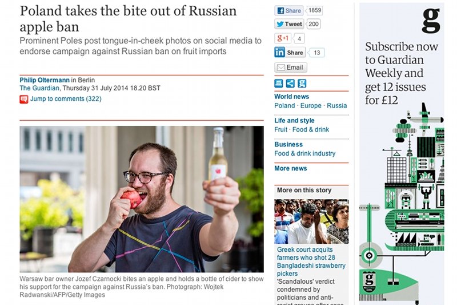Screen dimensions: 457x305
Task: Click the Guardian Weekly subscribe advertisement
Action: (402, 154)
